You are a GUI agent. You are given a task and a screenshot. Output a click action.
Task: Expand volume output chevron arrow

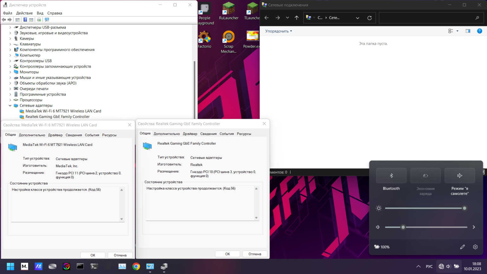coord(474,227)
